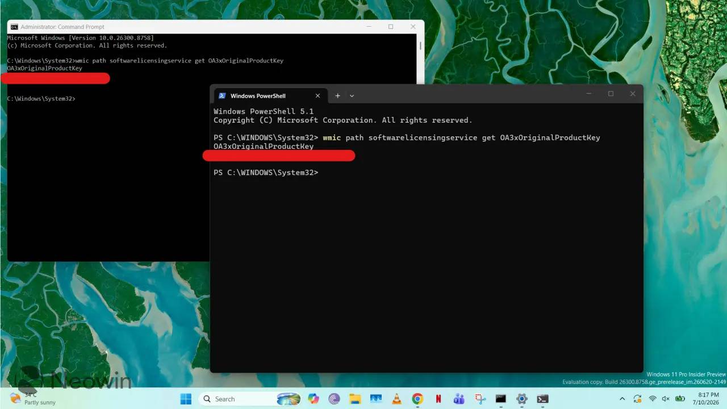Click the PowerShell icon on the tab
The width and height of the screenshot is (727, 409).
222,96
